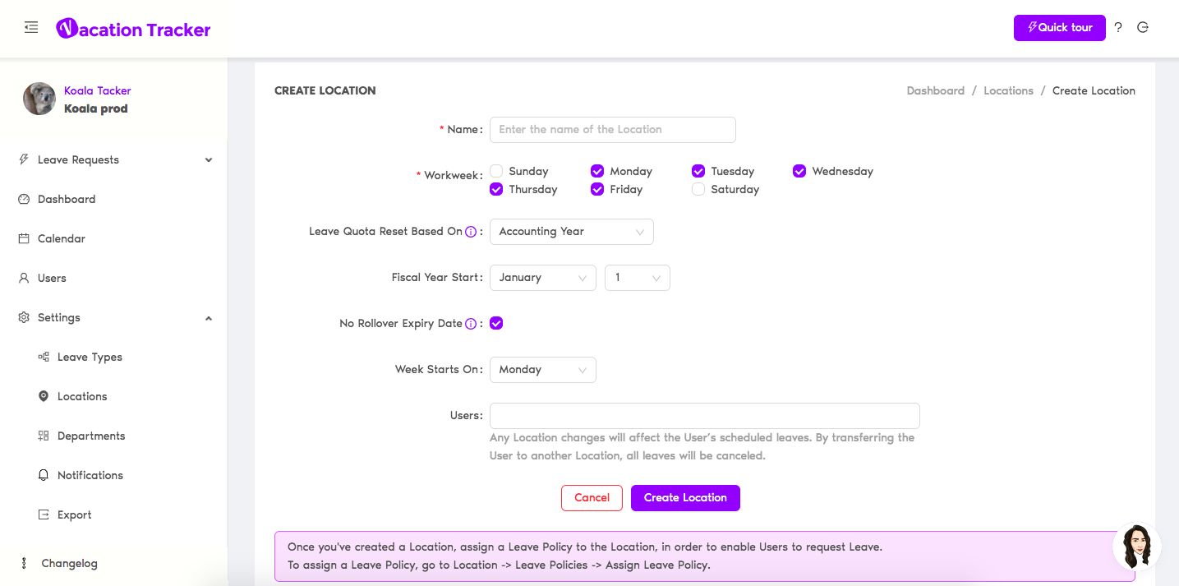
Task: Click the Settings gear icon
Action: (x=24, y=317)
